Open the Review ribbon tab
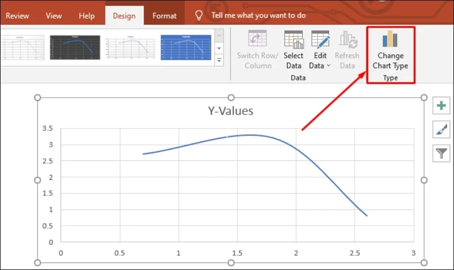The width and height of the screenshot is (454, 270). pos(17,16)
